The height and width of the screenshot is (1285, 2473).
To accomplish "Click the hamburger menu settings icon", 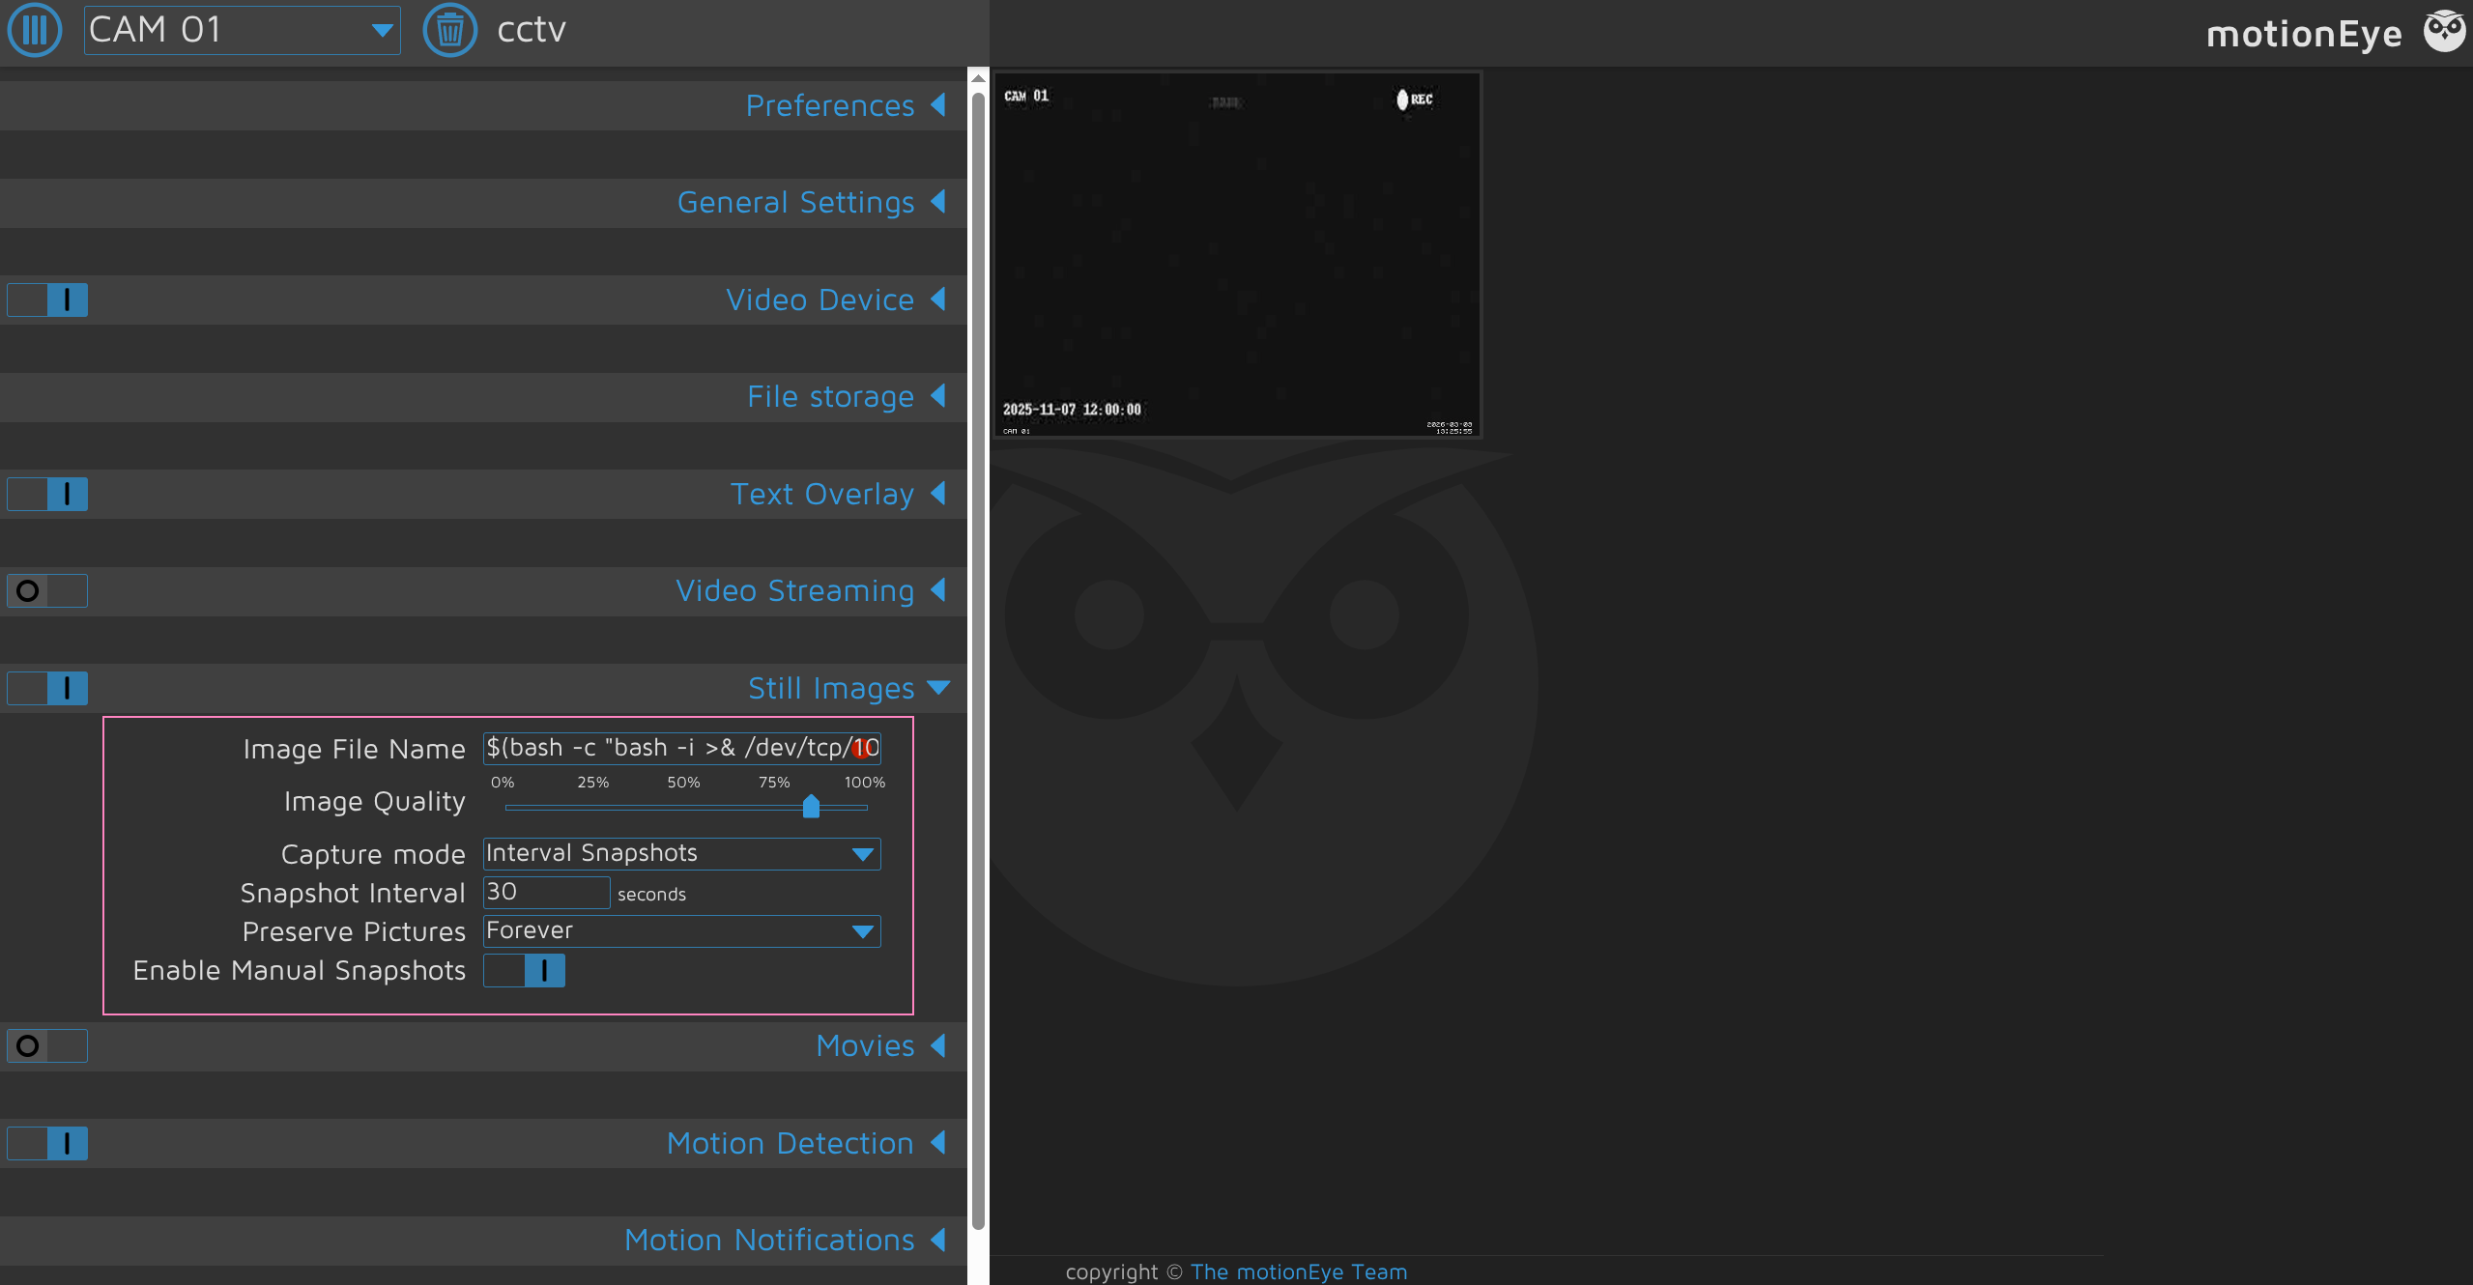I will coord(35,30).
